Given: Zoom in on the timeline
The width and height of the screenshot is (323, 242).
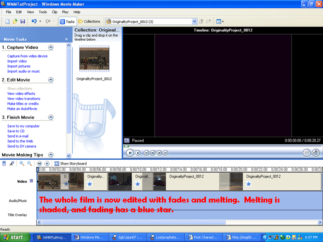Looking at the screenshot, I should tap(22, 163).
